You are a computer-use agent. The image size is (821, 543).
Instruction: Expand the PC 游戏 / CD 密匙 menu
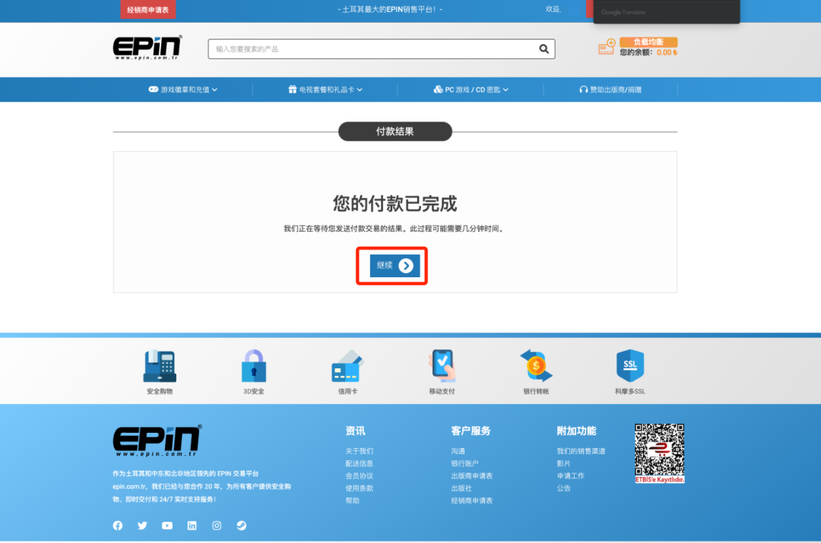click(x=471, y=90)
